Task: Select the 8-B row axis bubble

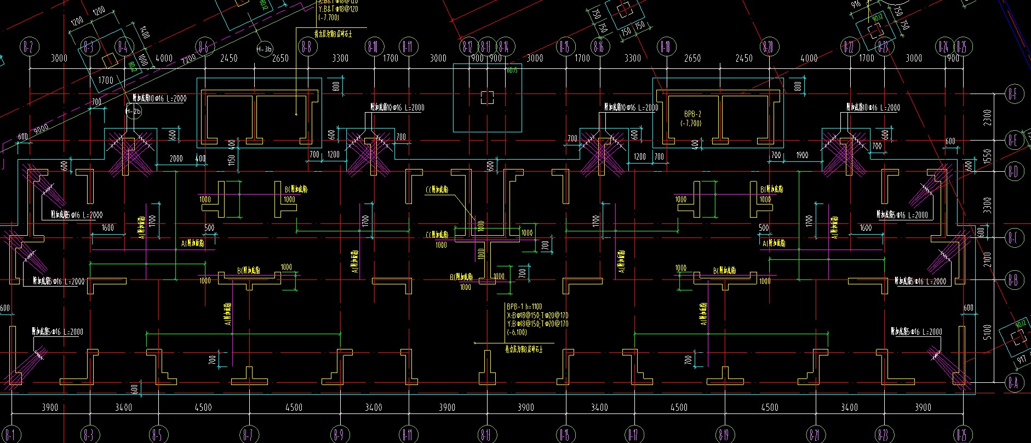Action: point(1013,280)
